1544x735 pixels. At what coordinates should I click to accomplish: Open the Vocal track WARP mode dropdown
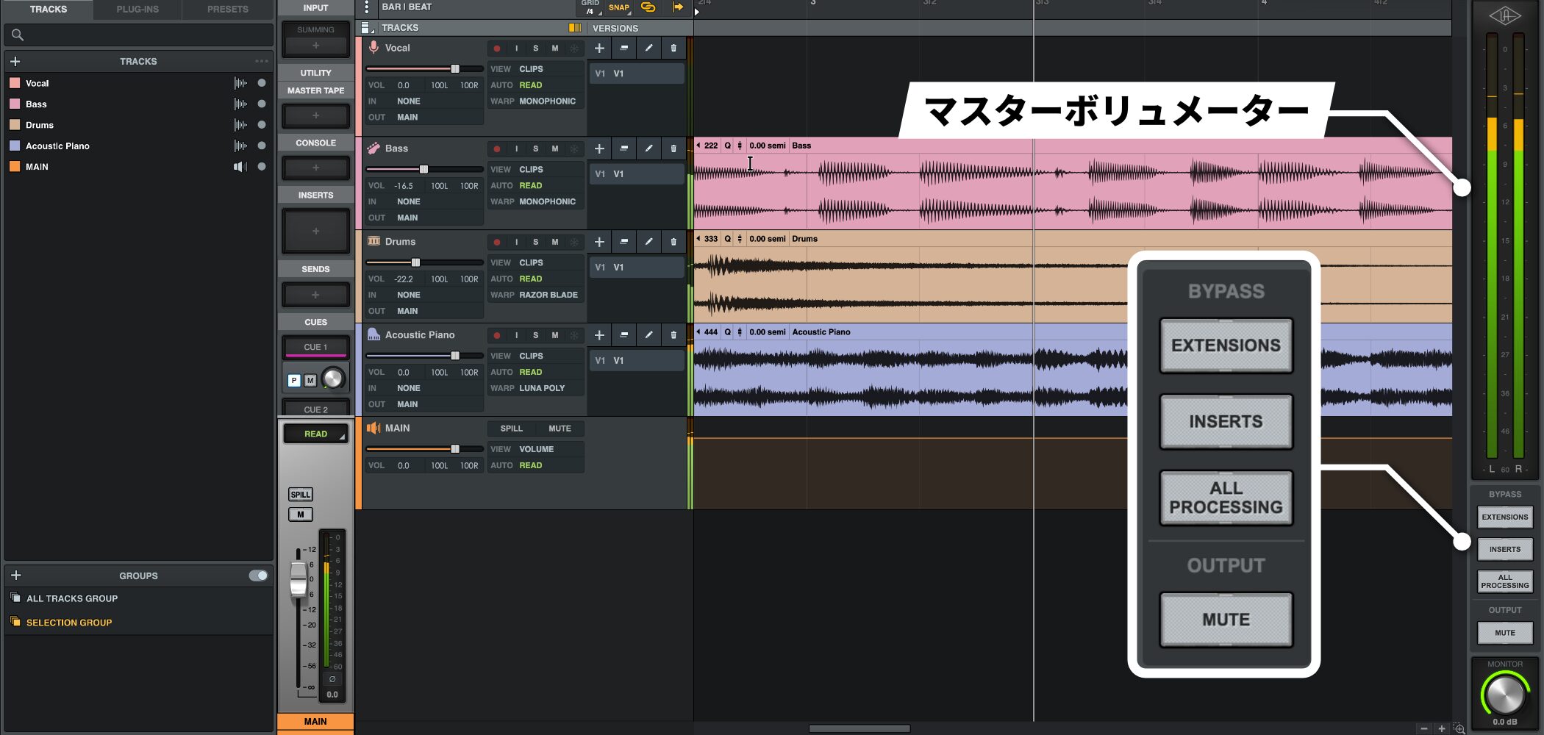pos(547,101)
